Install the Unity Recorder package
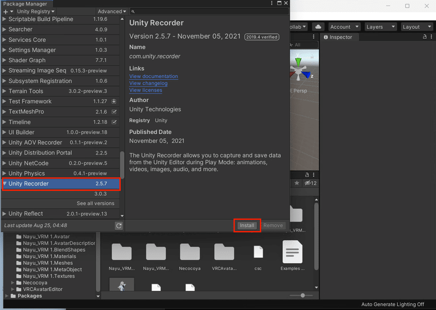Viewport: 436px width, 310px height. pyautogui.click(x=247, y=225)
